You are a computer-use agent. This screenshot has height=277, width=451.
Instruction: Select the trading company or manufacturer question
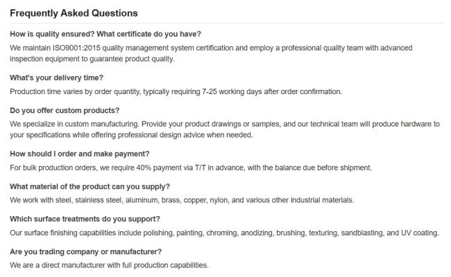(x=85, y=251)
